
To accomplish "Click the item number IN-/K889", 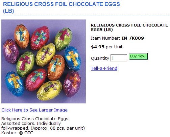I will point(133,38).
